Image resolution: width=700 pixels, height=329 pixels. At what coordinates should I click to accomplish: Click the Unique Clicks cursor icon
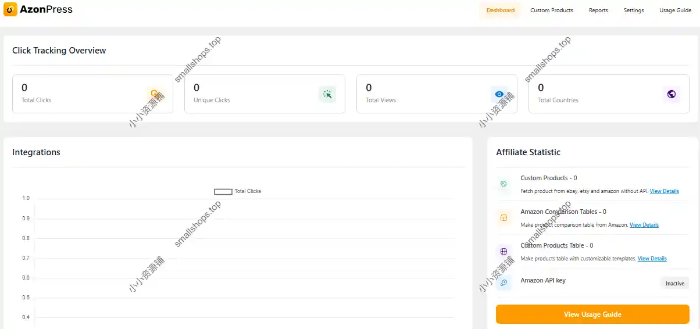(x=327, y=94)
